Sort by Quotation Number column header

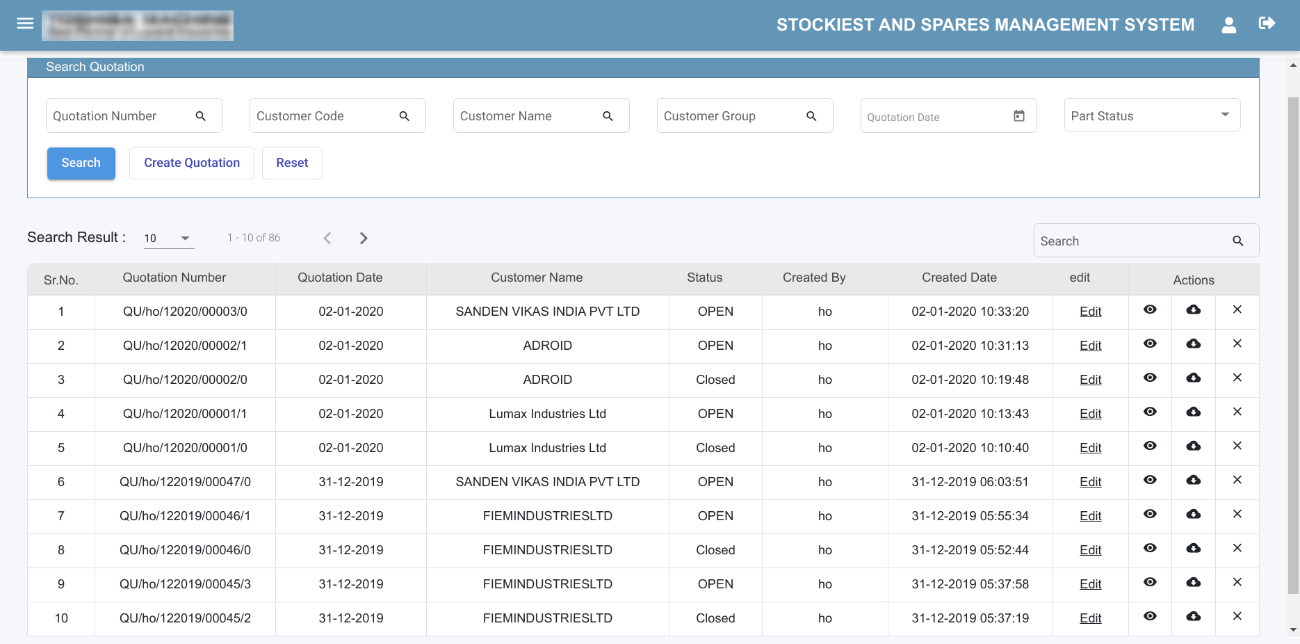tap(174, 277)
